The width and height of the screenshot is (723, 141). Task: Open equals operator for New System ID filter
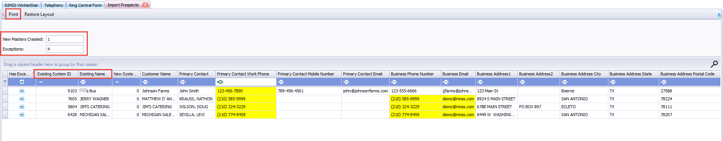117,82
